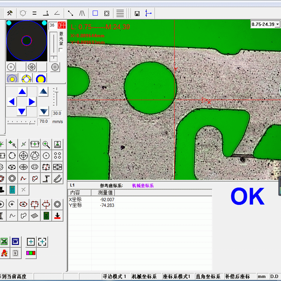Toggle the yellow ring light mode button
The width and height of the screenshot is (281, 281).
26,79
